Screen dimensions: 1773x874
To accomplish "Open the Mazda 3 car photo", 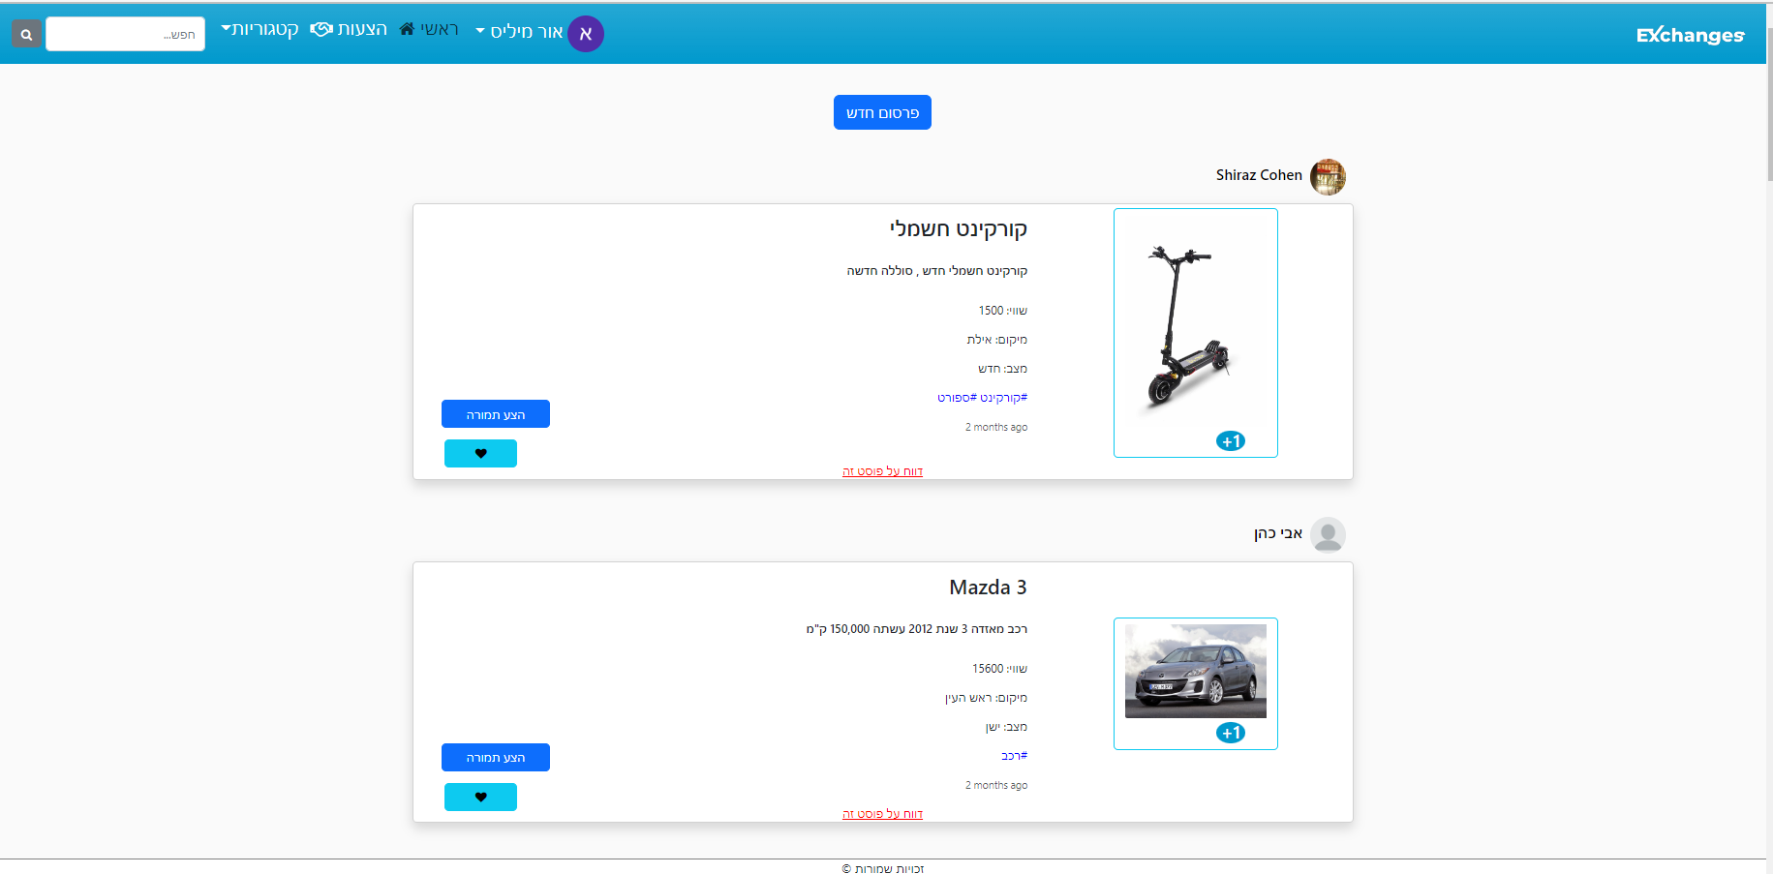I will [1195, 672].
